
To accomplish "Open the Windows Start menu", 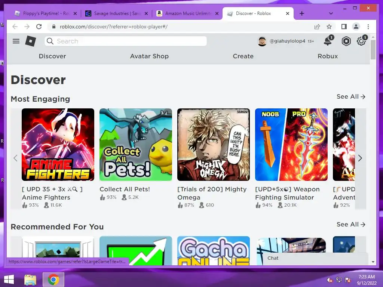I will (x=9, y=280).
